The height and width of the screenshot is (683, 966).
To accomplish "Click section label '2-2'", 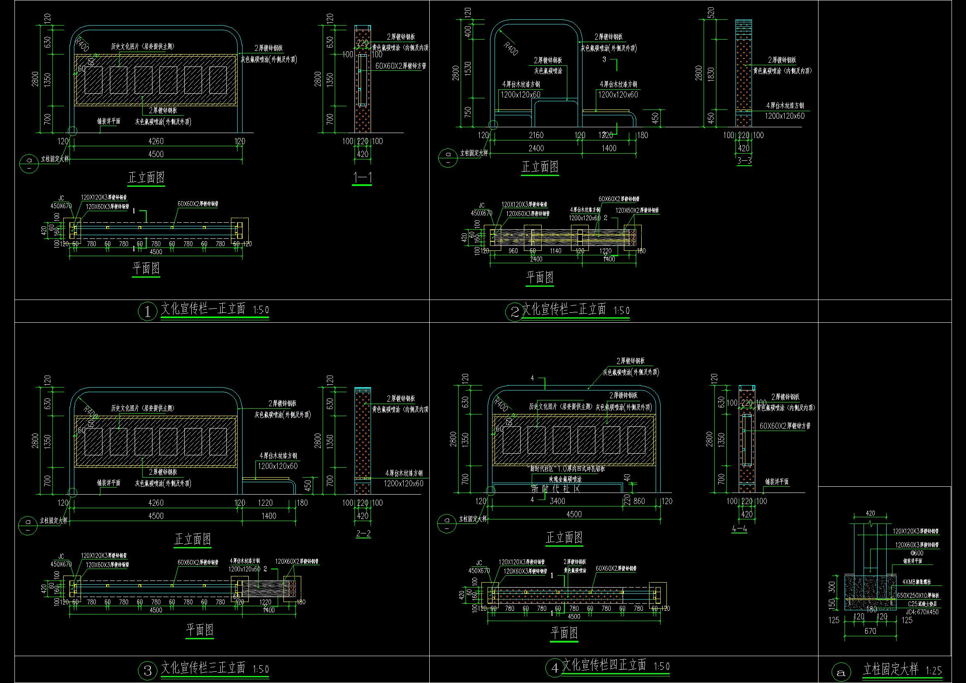I will [363, 534].
